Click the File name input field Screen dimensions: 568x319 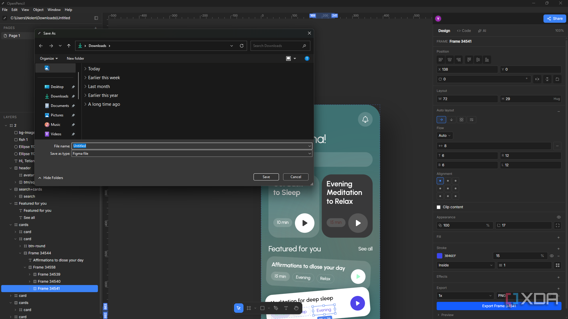(x=192, y=146)
